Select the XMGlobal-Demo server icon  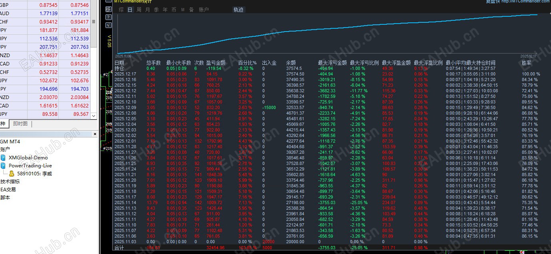pyautogui.click(x=4, y=157)
